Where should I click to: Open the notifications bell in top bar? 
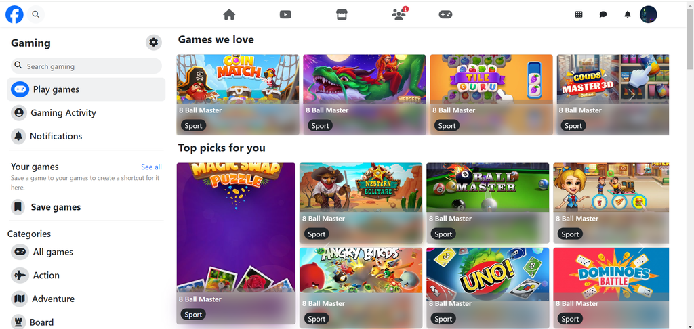tap(627, 14)
